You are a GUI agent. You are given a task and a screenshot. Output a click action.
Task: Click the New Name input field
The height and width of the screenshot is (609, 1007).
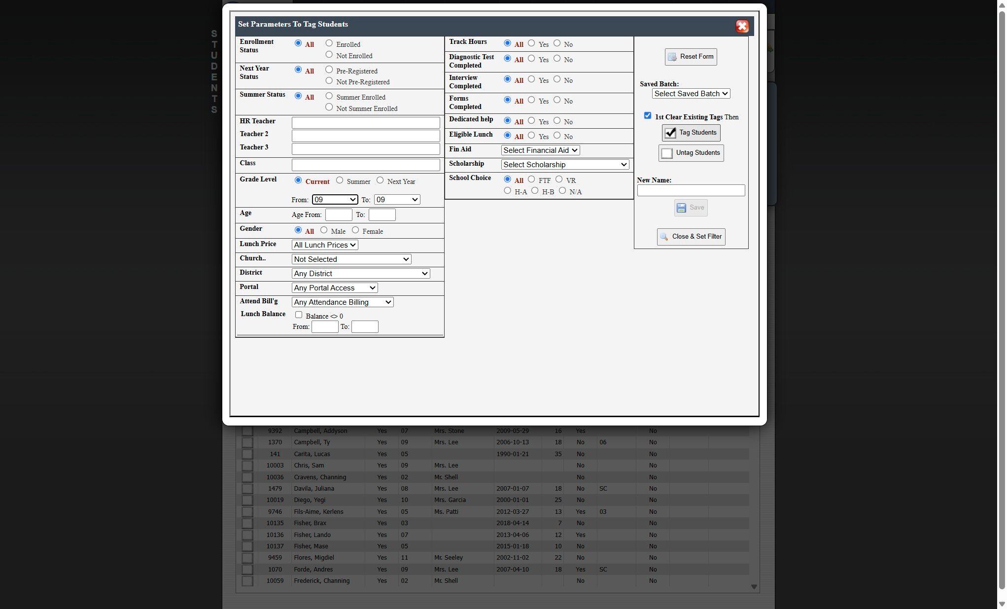pyautogui.click(x=691, y=191)
